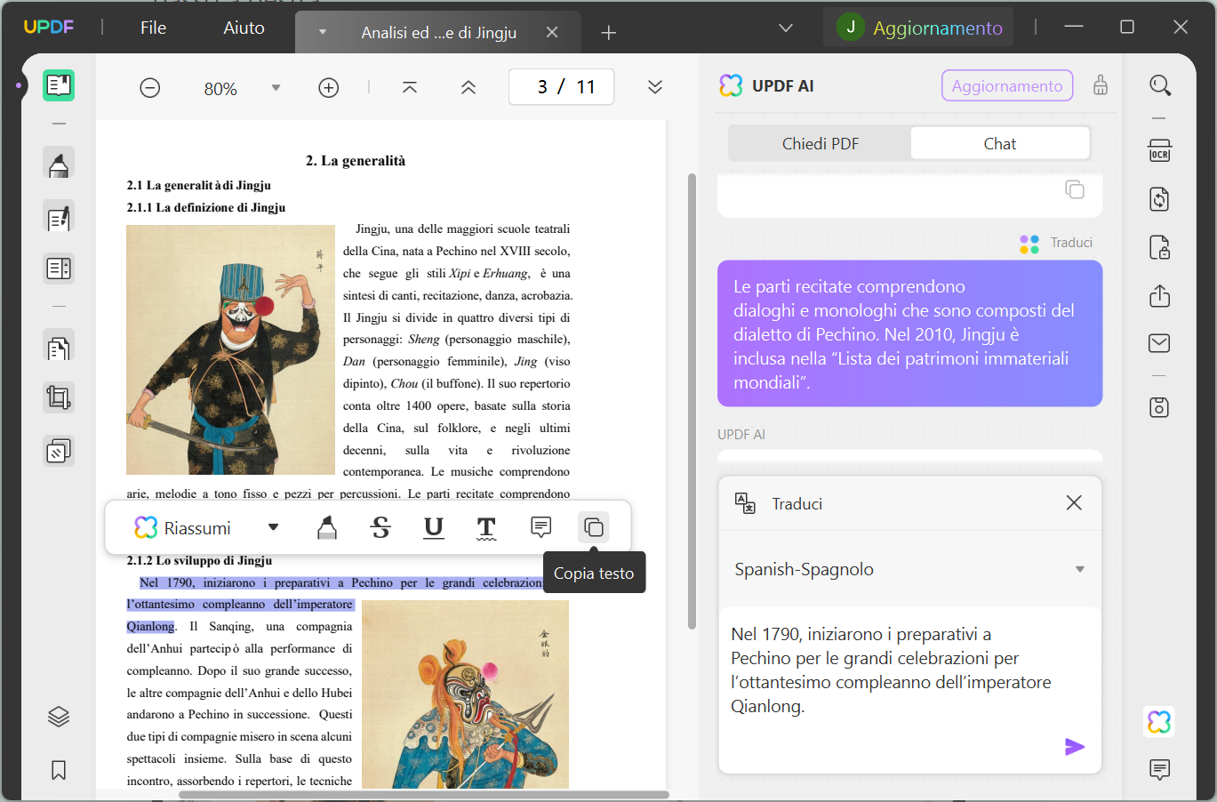
Task: Jump to the first page arrow
Action: [410, 87]
